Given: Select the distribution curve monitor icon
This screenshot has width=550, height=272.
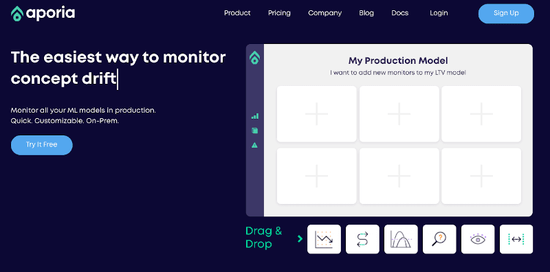Looking at the screenshot, I should pyautogui.click(x=401, y=239).
